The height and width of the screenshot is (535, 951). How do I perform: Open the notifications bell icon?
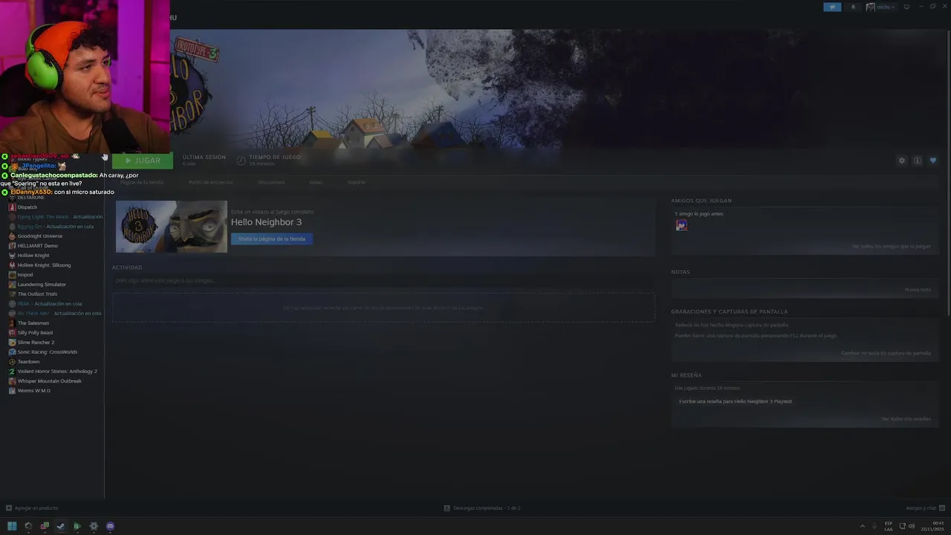853,7
